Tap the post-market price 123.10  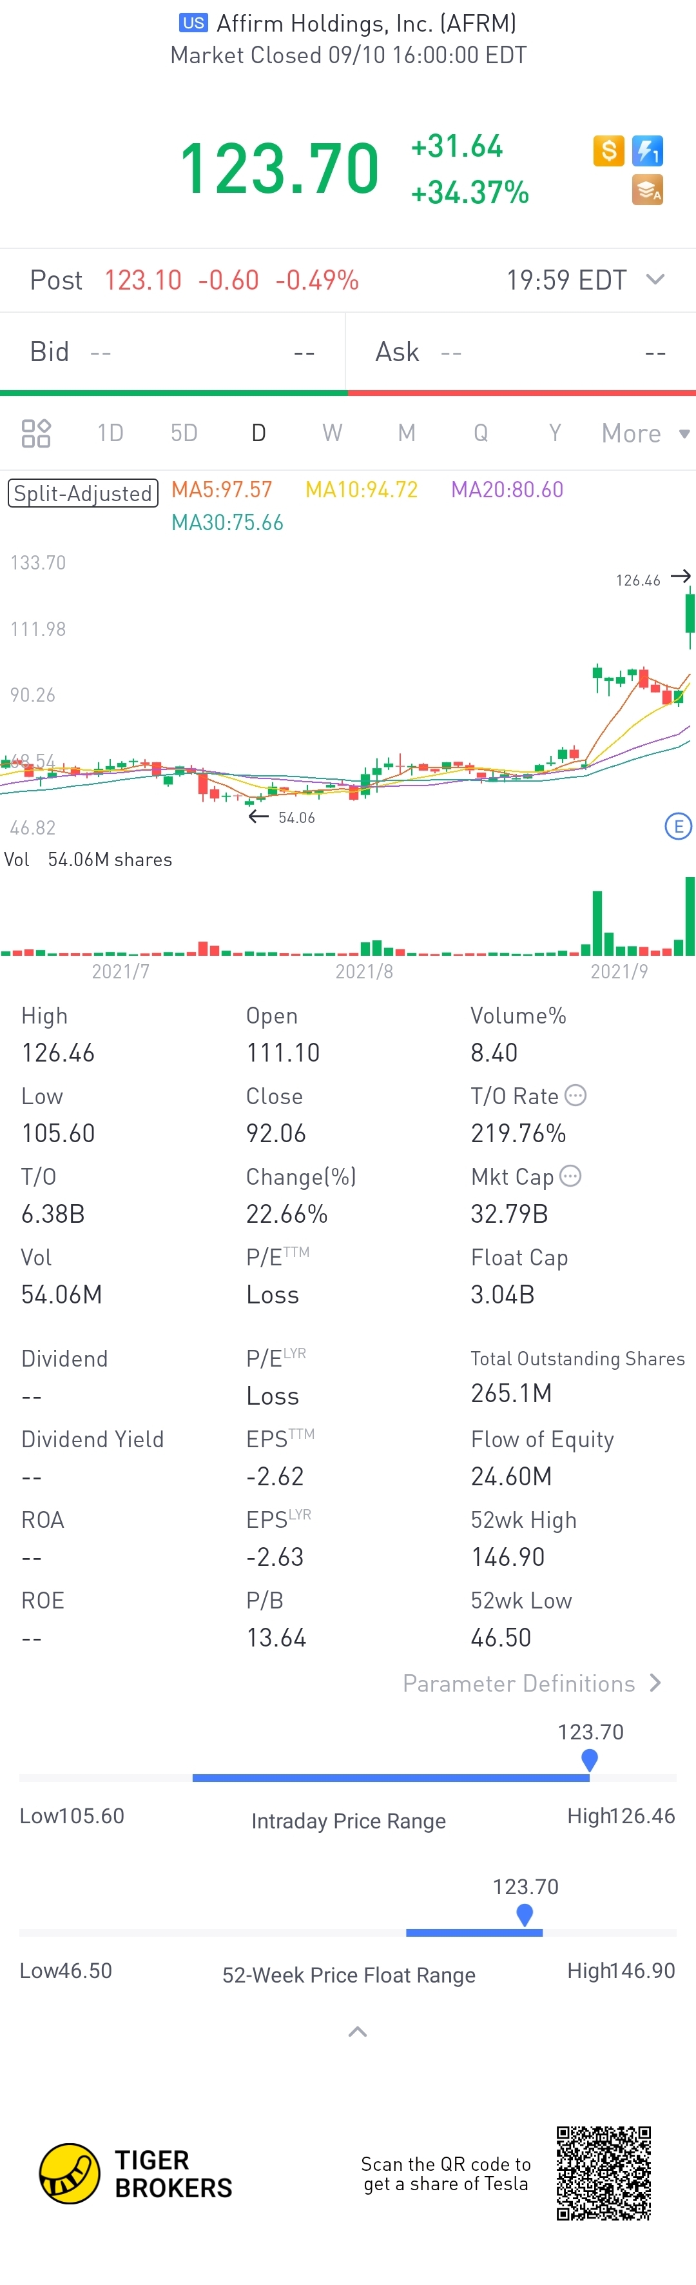pos(143,281)
